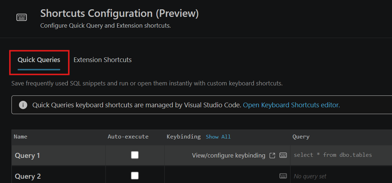Switch to the Quick Queries tab
Screen dimensions: 392x183
[x=39, y=60]
